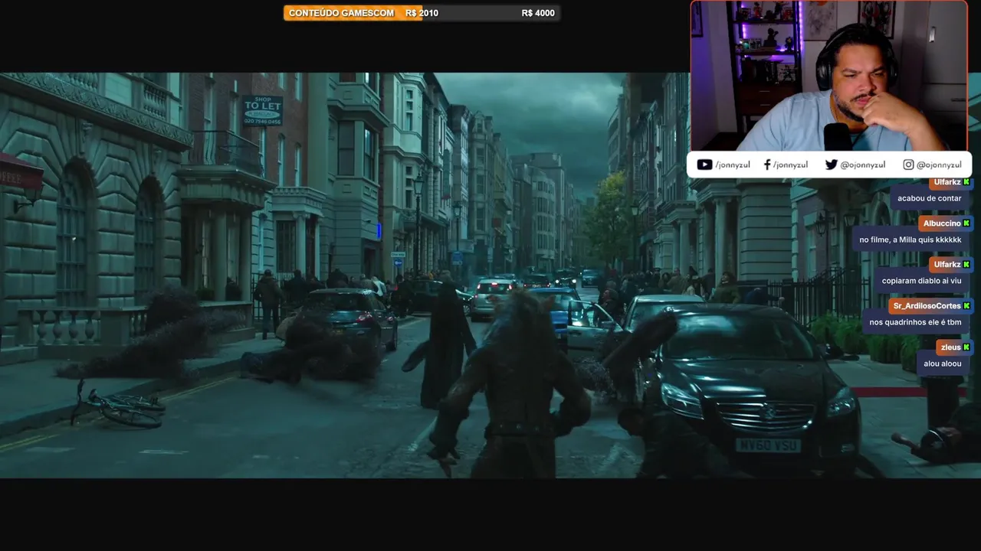The height and width of the screenshot is (551, 981).
Task: Open Twitter handle @ojonnyzul
Action: 863,165
